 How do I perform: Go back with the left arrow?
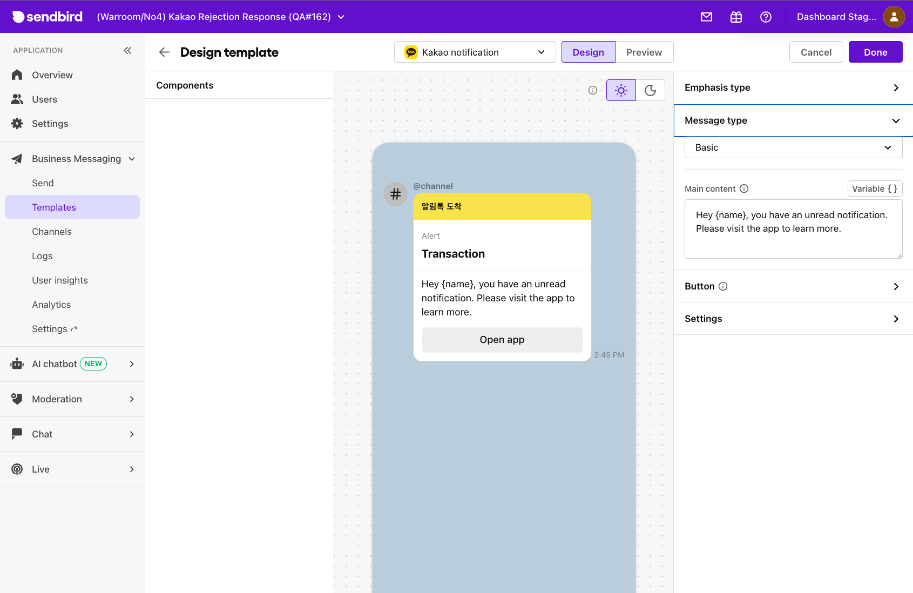tap(164, 52)
